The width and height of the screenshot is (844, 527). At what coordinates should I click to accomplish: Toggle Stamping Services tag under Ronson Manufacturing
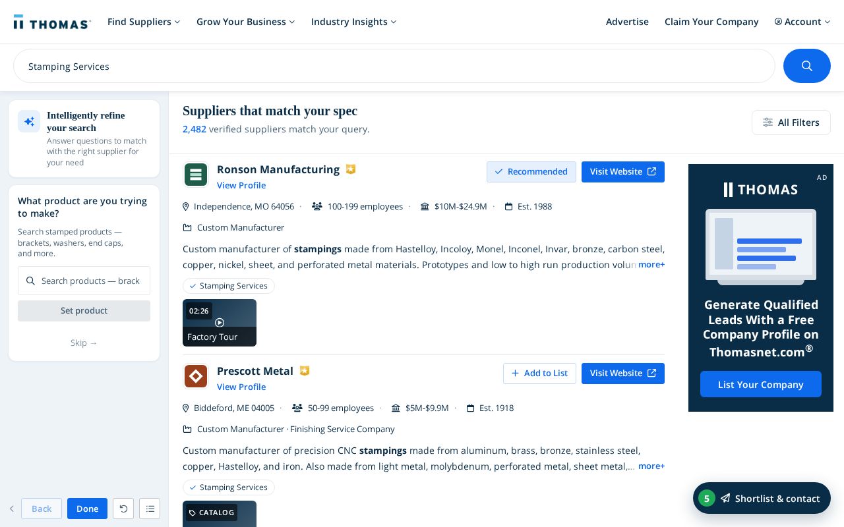coord(229,286)
